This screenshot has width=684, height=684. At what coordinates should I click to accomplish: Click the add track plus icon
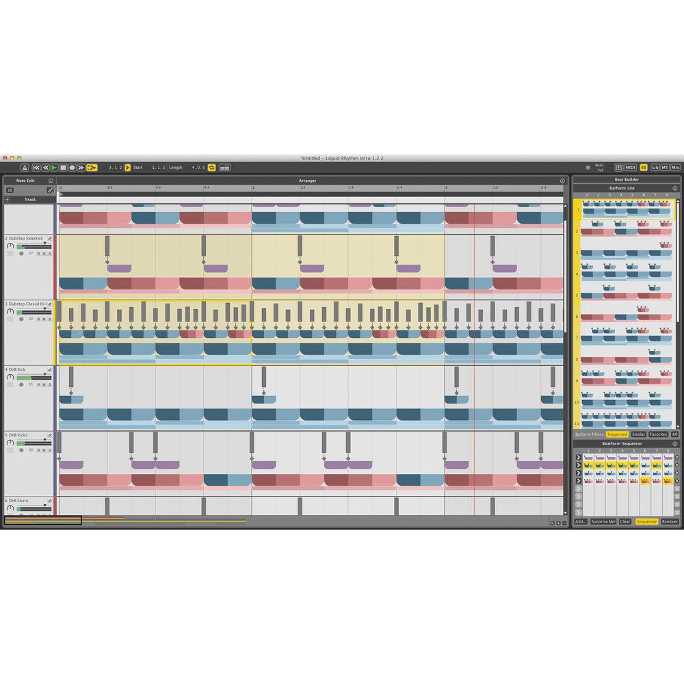pyautogui.click(x=8, y=200)
